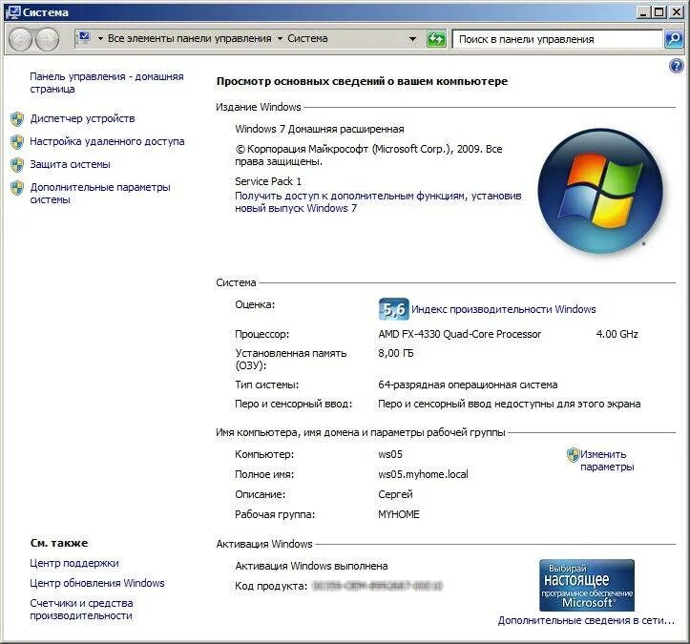Expand the arrow before Система breadcrumb

[280, 39]
